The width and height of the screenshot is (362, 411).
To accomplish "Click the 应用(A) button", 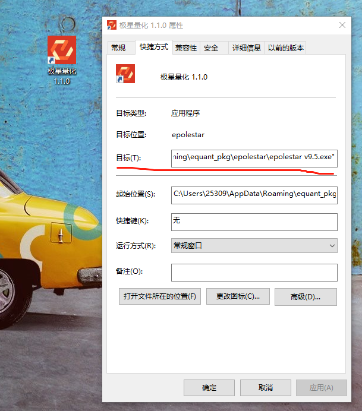I will 322,388.
